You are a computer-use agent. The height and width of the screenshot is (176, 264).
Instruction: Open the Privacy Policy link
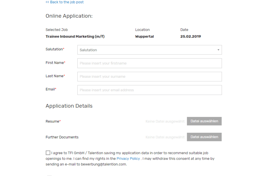point(128,159)
